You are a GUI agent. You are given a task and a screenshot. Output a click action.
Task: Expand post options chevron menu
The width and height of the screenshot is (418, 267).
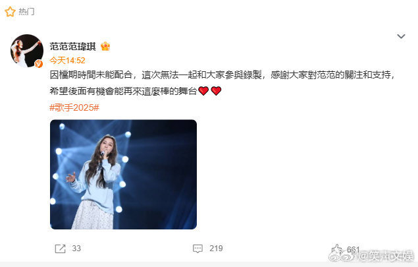401,36
